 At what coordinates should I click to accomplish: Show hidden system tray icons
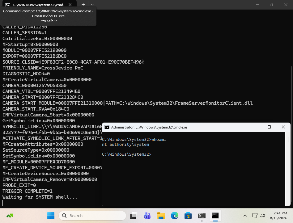[245, 216]
